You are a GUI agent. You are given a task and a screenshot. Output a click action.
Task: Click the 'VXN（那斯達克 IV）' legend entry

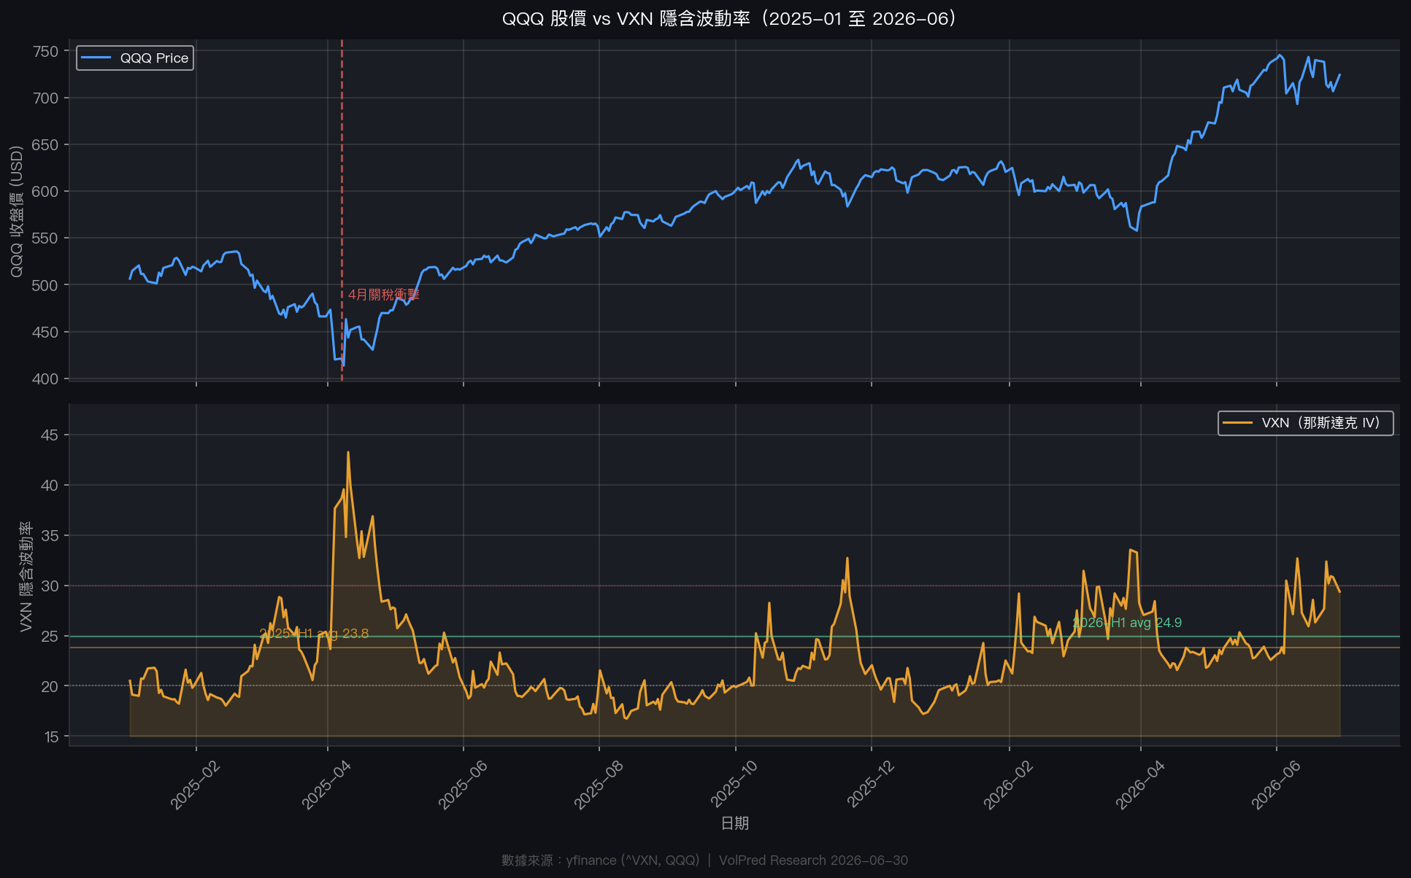1305,423
